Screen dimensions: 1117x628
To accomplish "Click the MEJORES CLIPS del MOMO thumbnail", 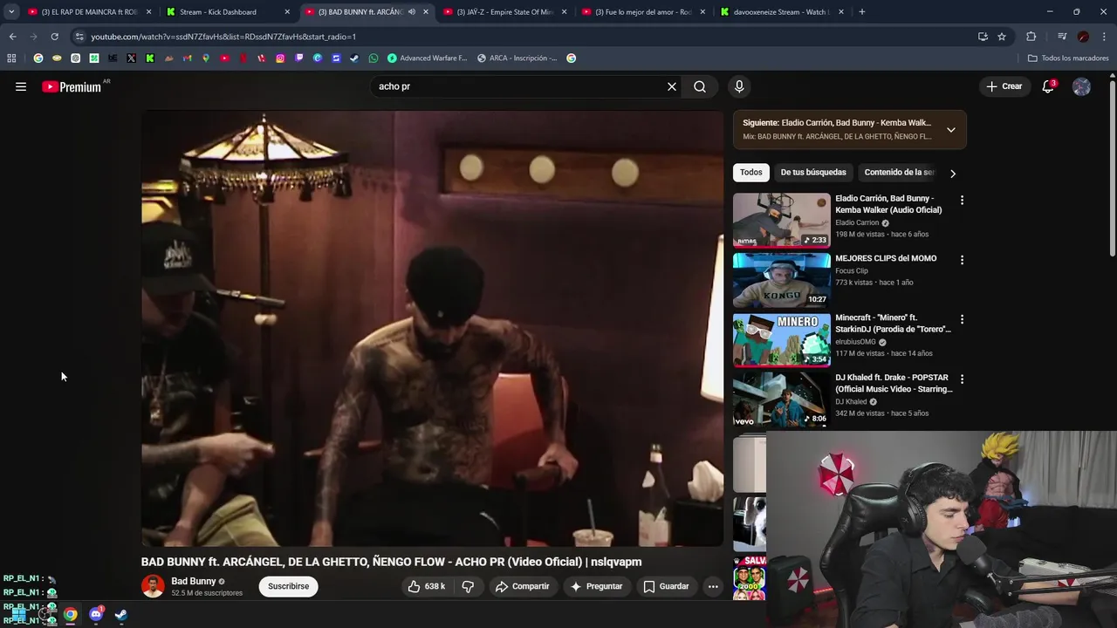I will (782, 280).
